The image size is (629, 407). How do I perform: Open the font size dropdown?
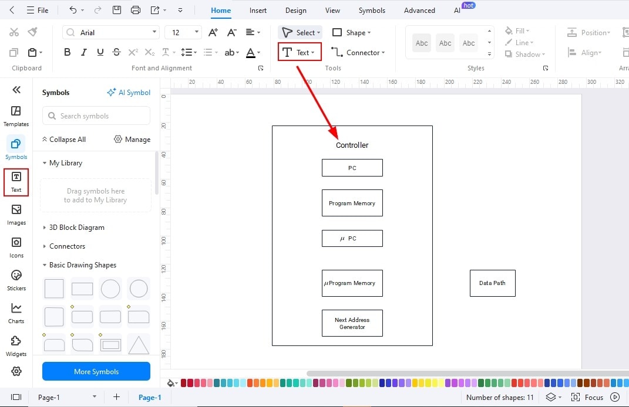point(196,32)
